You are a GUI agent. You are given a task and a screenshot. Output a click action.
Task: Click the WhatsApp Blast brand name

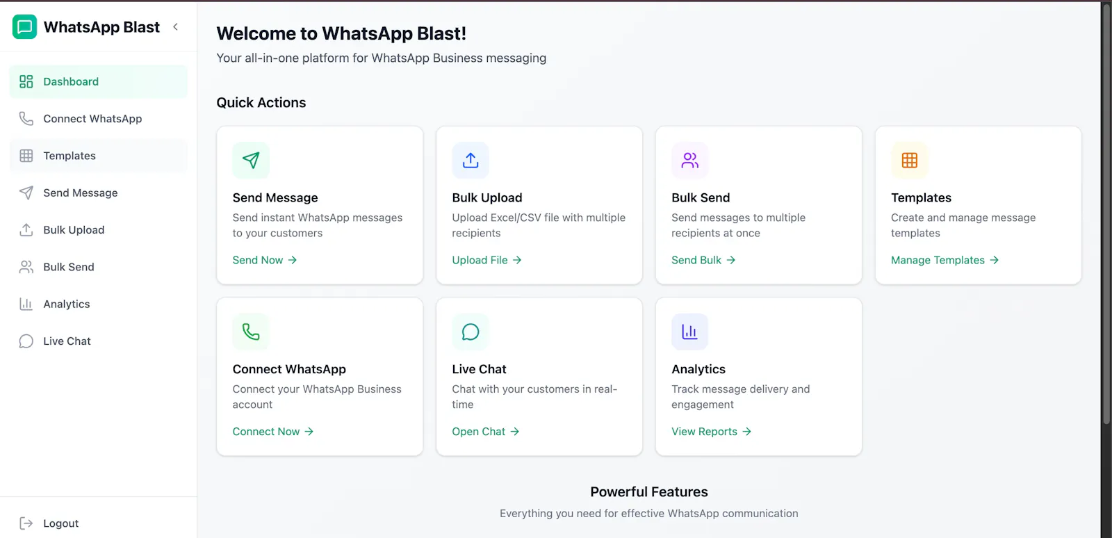tap(101, 27)
